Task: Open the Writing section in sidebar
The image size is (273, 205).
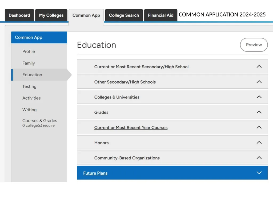Action: pyautogui.click(x=29, y=110)
